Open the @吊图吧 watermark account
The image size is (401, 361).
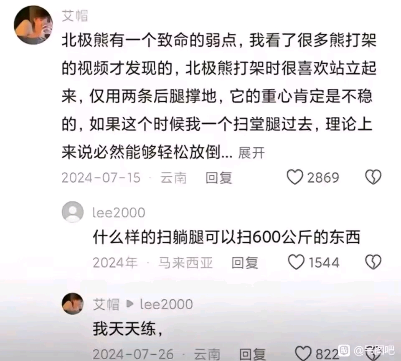pyautogui.click(x=374, y=350)
